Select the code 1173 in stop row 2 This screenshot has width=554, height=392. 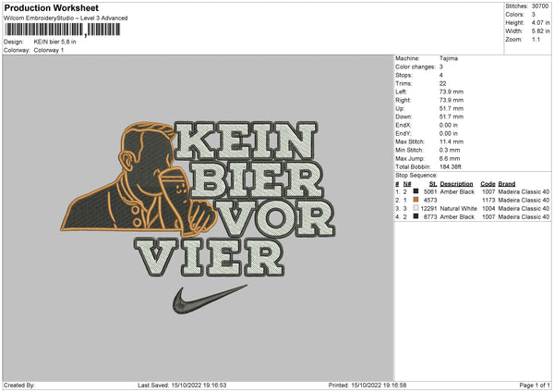click(488, 201)
